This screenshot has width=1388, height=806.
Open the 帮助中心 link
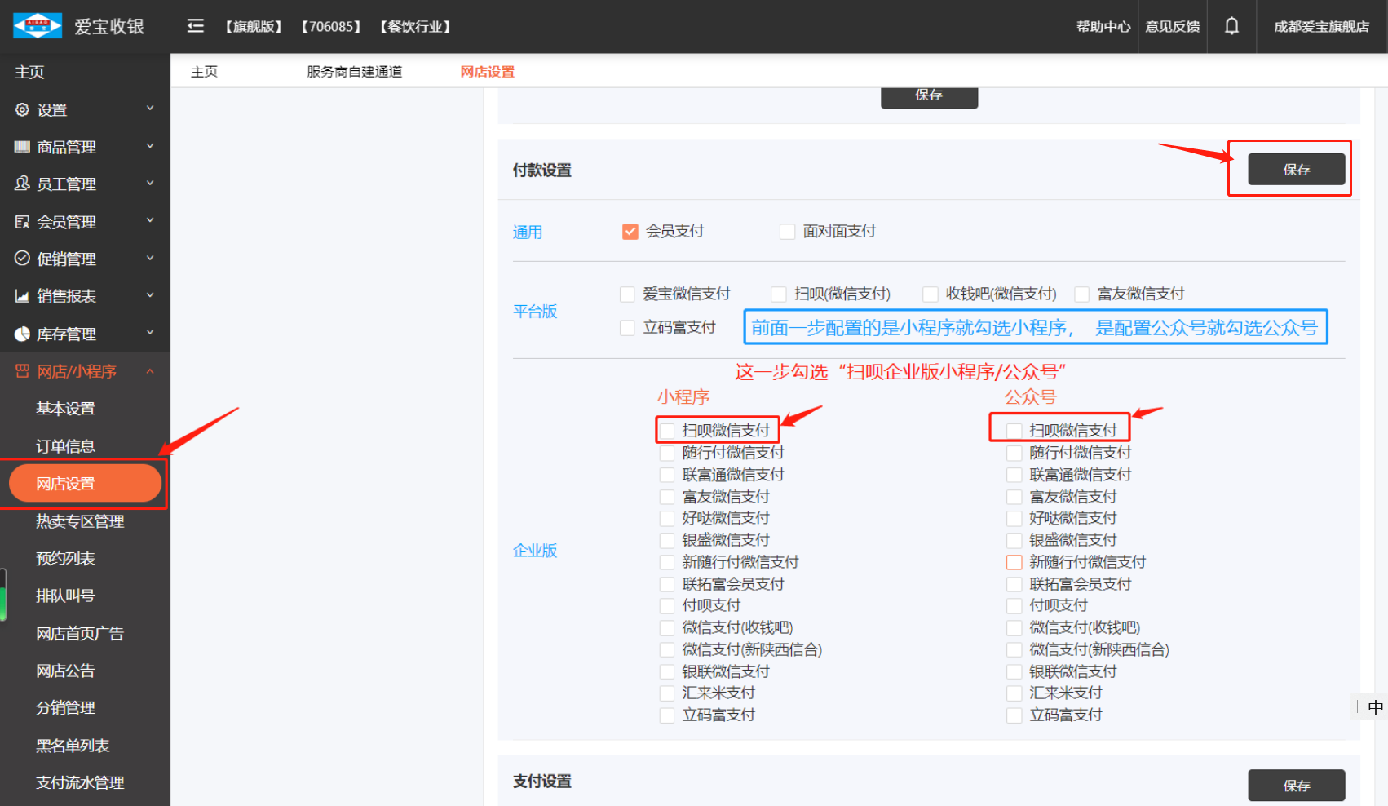(1103, 27)
